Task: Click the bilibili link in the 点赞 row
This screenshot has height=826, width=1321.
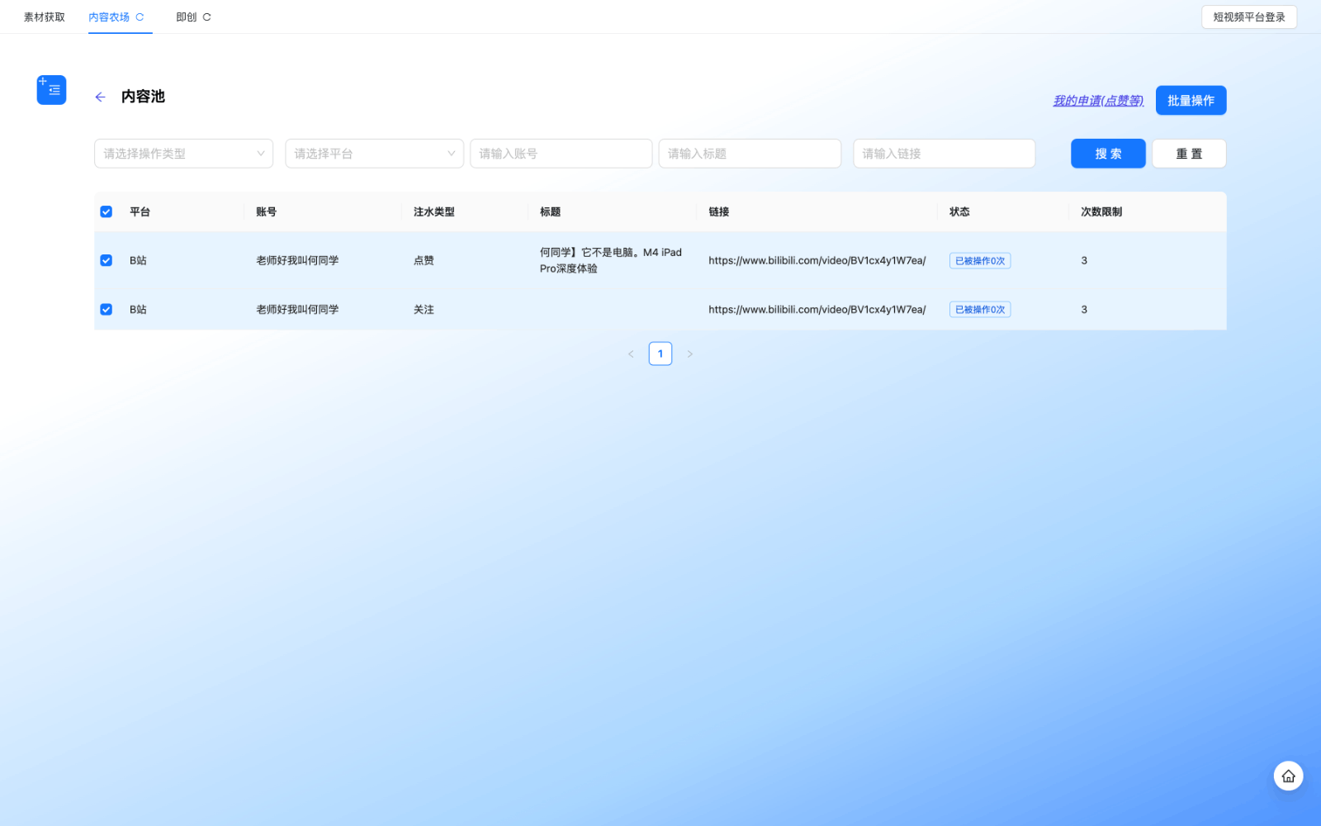Action: click(x=817, y=261)
